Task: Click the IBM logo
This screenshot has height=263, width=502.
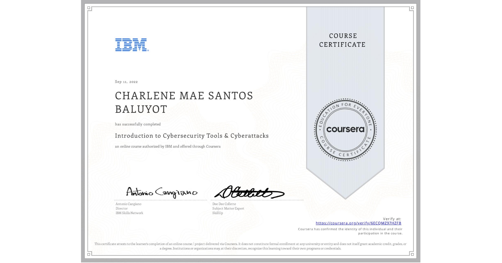Action: (x=132, y=45)
